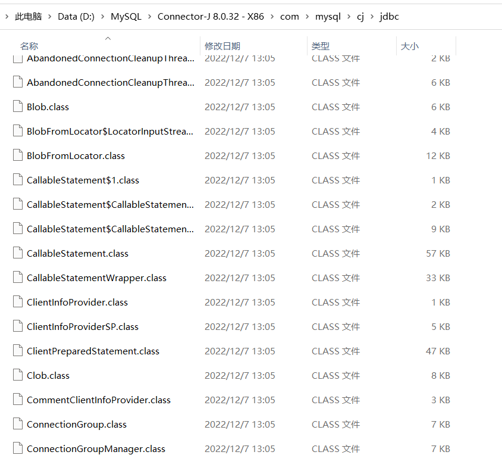Go to mysql folder breadcrumb
This screenshot has height=458, width=502.
click(x=328, y=16)
